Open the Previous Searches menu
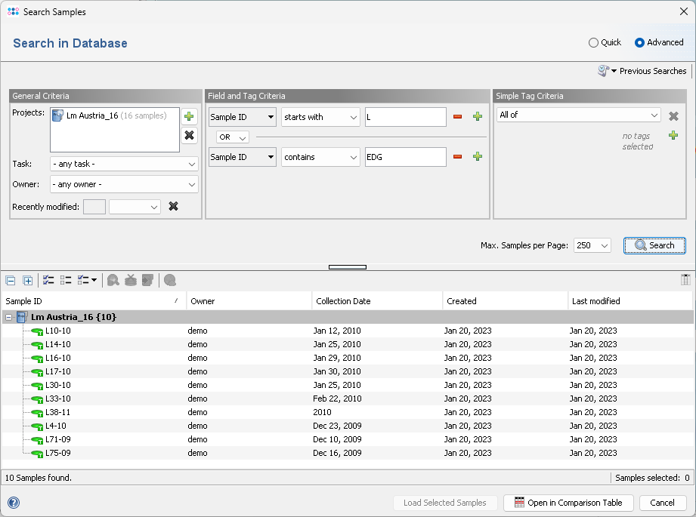Viewport: 696px width, 517px height. 642,71
